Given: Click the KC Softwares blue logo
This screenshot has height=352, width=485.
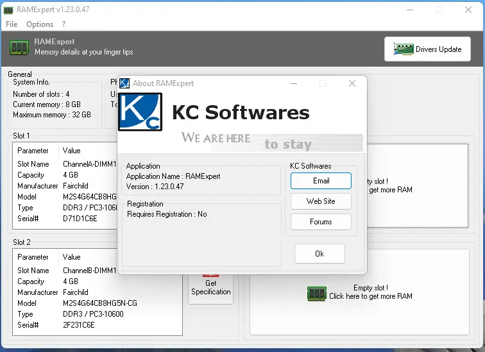Looking at the screenshot, I should (140, 112).
